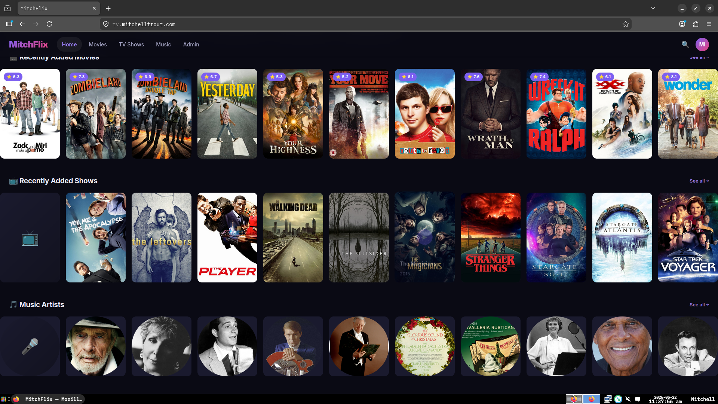This screenshot has width=718, height=404.
Task: Open Wrath of Man movie poster
Action: point(491,114)
